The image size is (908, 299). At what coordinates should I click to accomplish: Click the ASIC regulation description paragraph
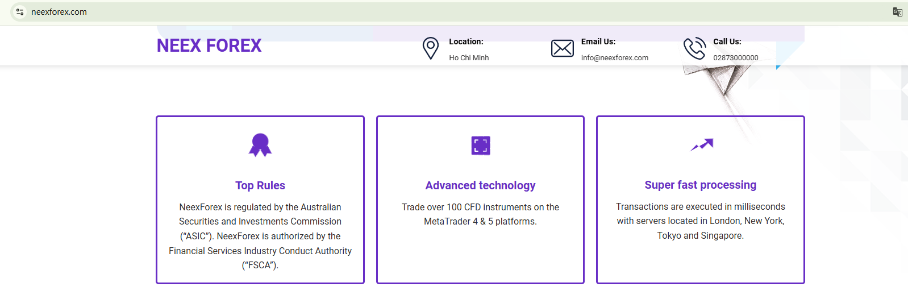coord(260,236)
